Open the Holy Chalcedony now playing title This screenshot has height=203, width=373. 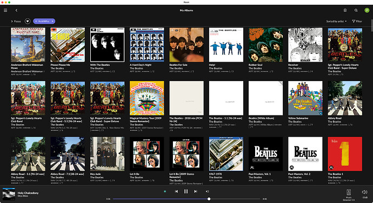pyautogui.click(x=28, y=193)
